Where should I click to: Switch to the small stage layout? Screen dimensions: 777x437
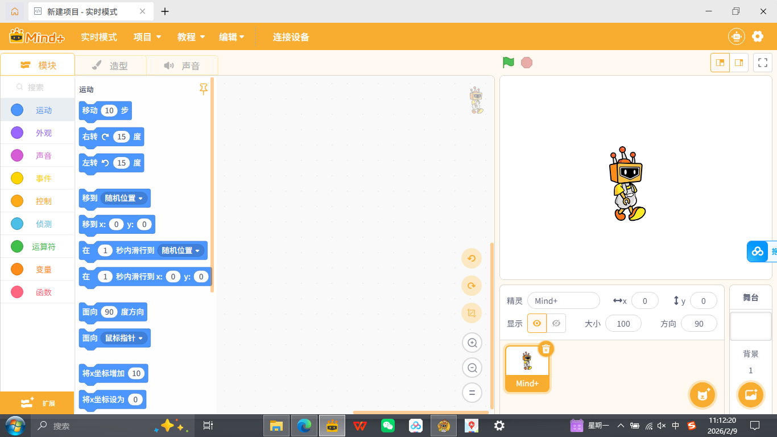[739, 63]
